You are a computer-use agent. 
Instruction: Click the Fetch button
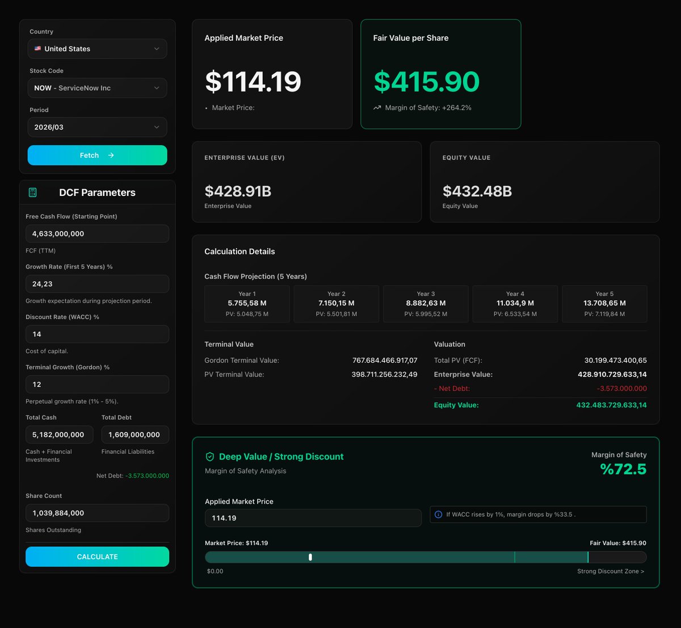click(98, 155)
